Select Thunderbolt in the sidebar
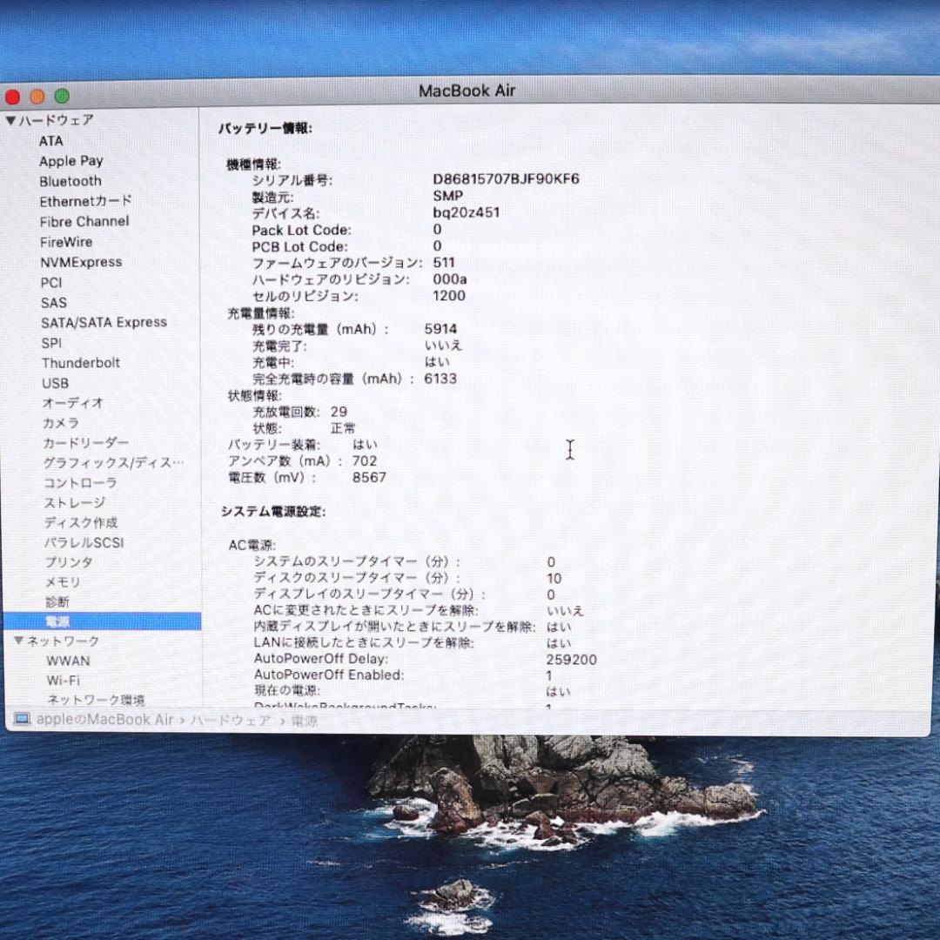The height and width of the screenshot is (940, 940). (81, 363)
